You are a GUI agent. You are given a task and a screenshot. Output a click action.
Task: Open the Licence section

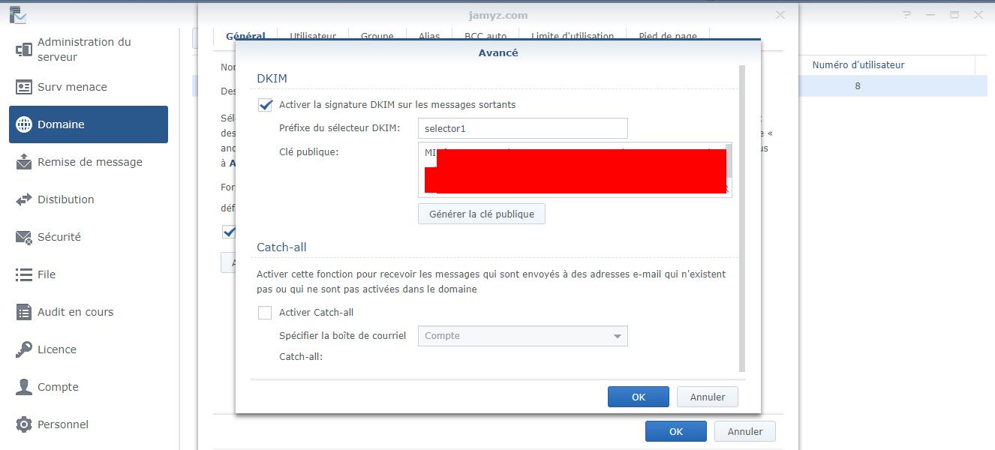[89, 349]
